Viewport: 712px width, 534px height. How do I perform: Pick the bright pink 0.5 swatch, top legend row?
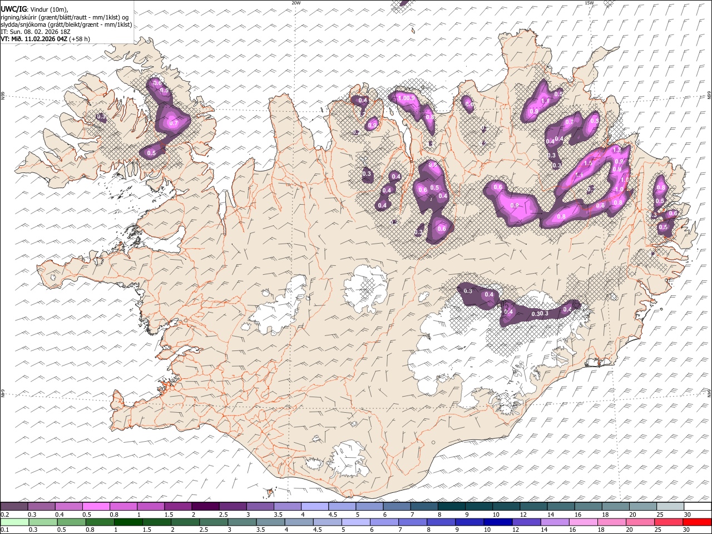pyautogui.click(x=96, y=507)
